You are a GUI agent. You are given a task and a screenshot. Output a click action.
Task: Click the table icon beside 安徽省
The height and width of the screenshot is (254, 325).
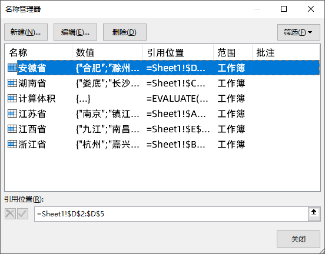[12, 68]
